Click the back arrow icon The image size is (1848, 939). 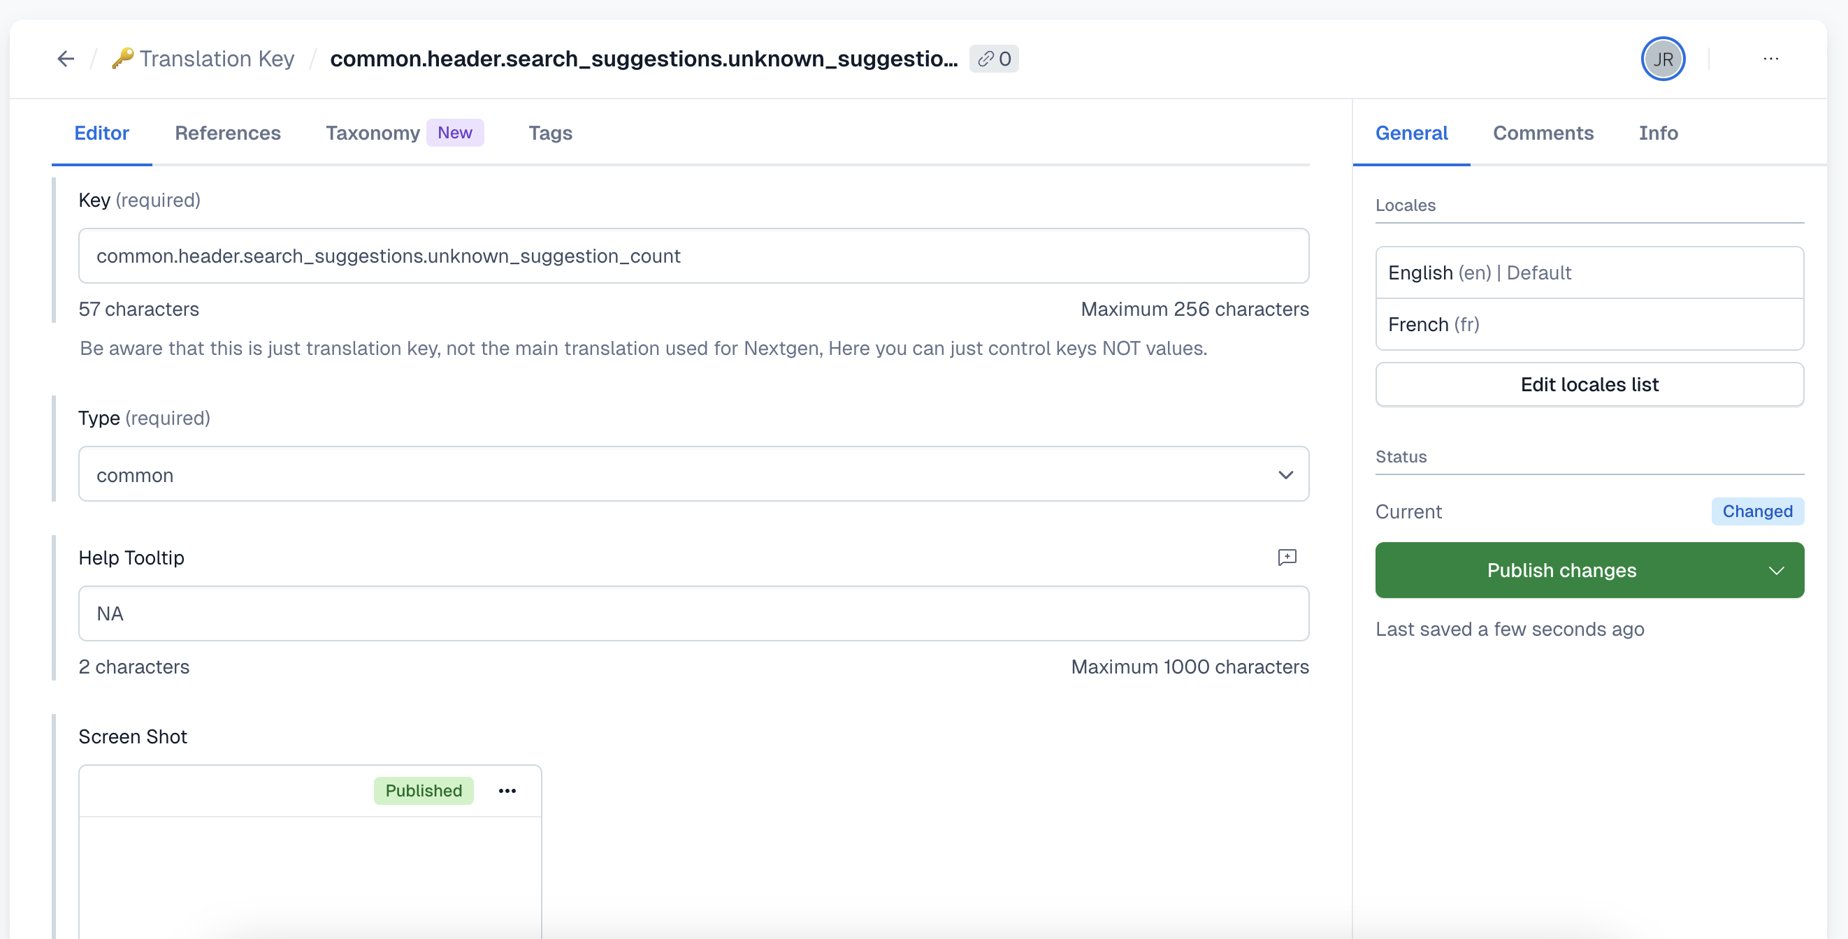[x=65, y=59]
